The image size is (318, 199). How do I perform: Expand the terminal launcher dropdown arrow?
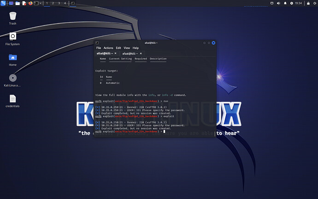(41, 3)
